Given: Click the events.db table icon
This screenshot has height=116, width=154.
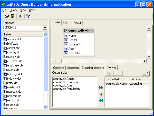Looking at the screenshot, I should [5, 70].
